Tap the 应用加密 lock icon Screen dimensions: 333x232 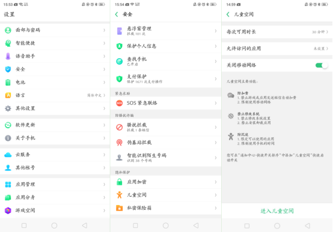tap(120, 182)
